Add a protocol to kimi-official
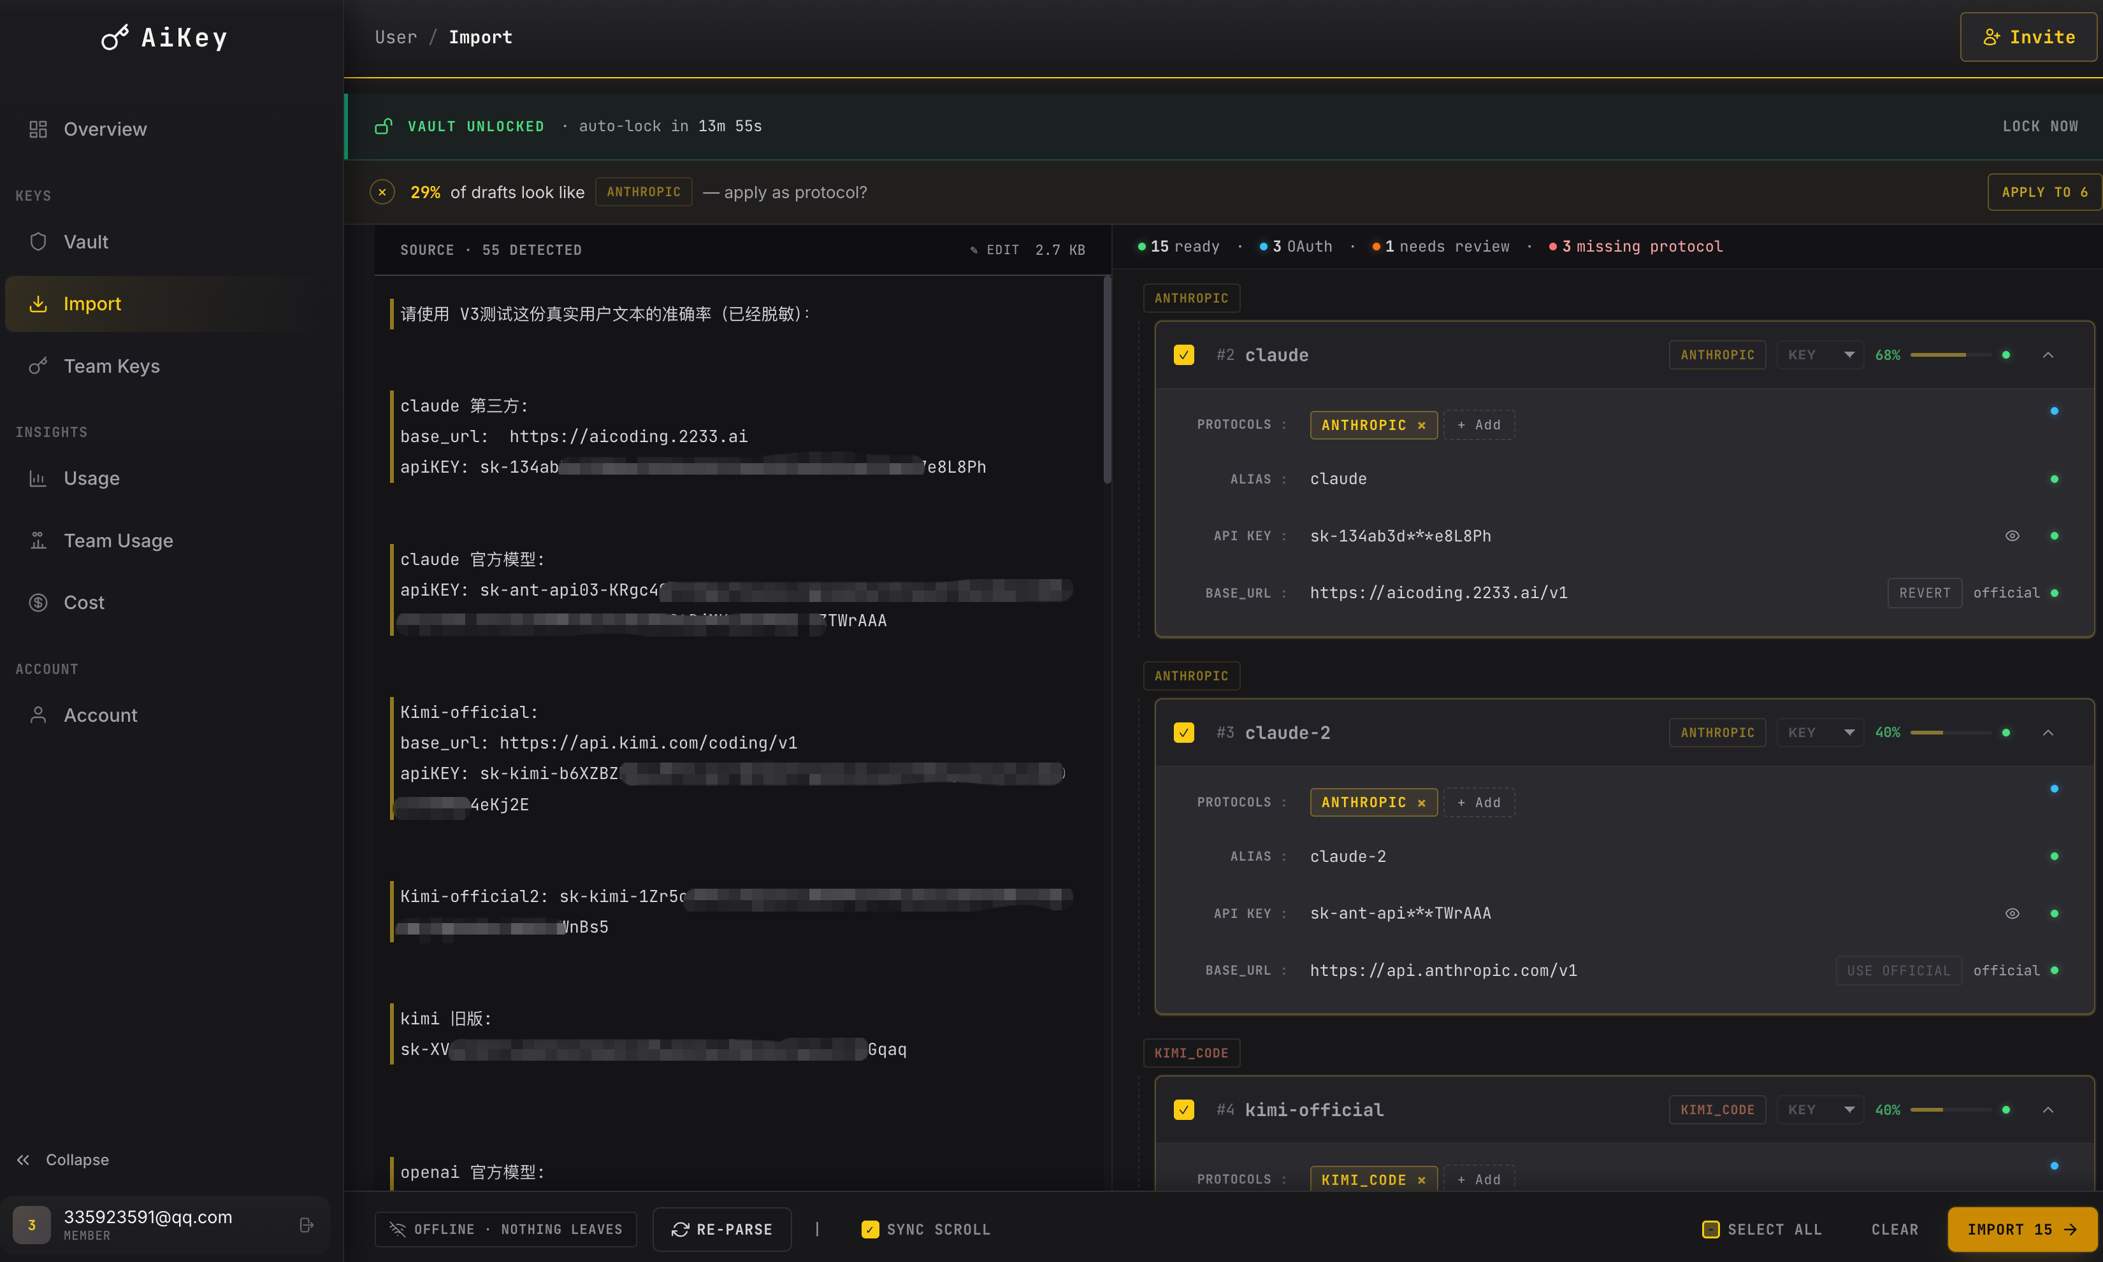 [1478, 1180]
